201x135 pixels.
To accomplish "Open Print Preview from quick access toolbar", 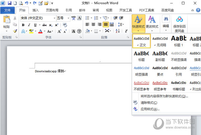I will coord(21,3).
